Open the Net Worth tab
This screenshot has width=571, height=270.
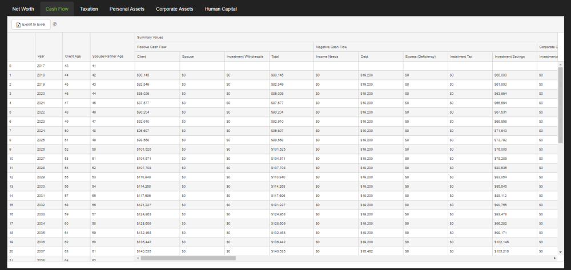click(x=23, y=9)
